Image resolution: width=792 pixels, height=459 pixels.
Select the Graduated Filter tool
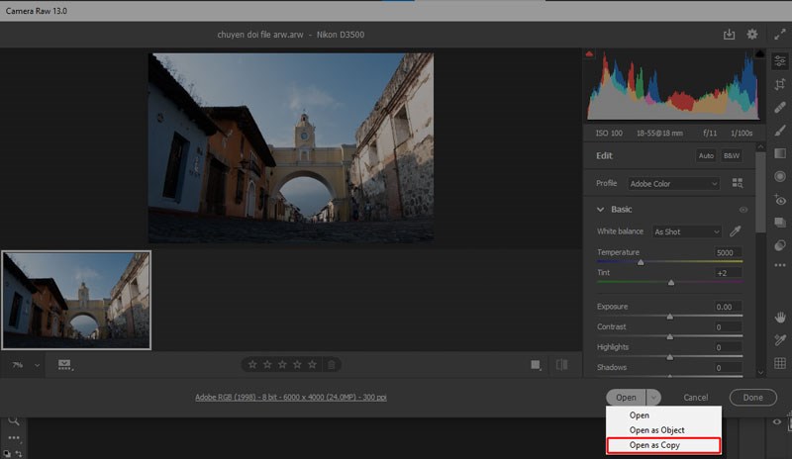click(x=780, y=153)
